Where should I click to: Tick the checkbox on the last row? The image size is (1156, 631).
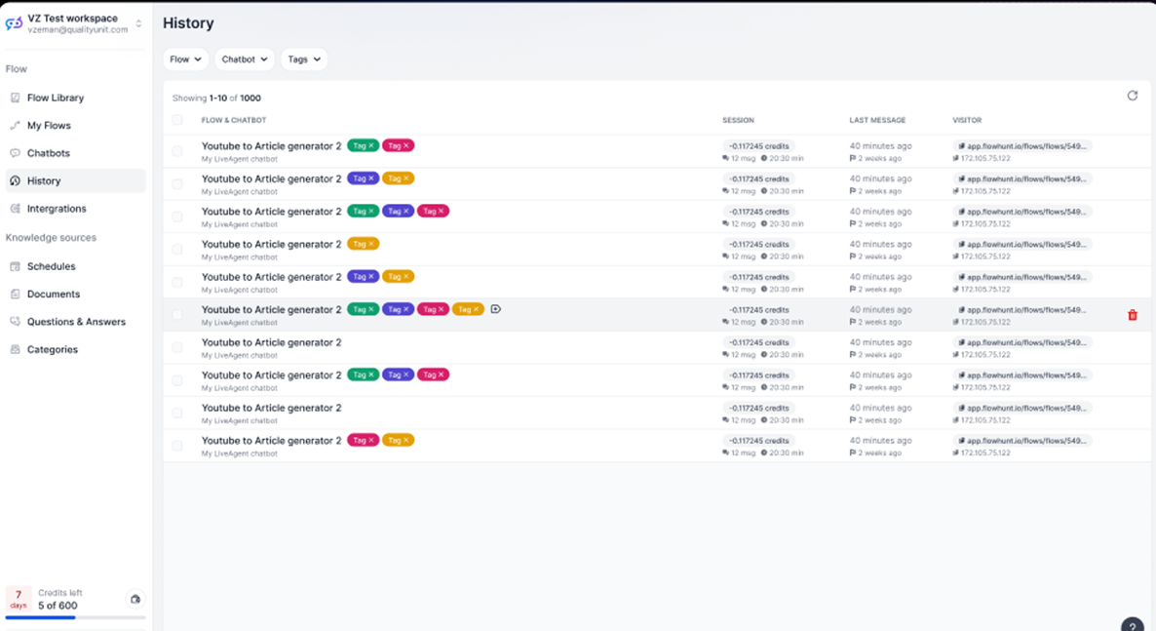pos(176,445)
